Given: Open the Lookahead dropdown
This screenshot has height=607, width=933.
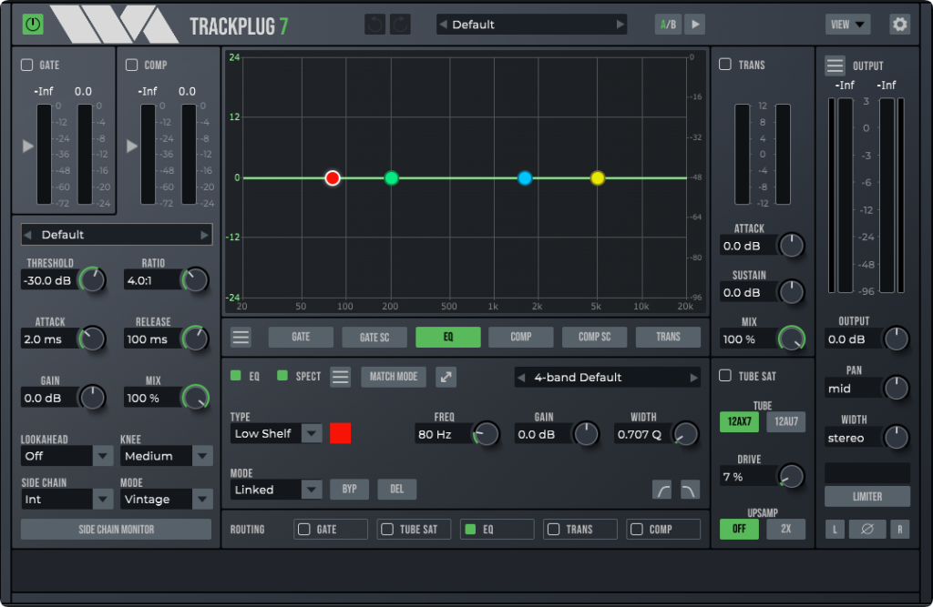Looking at the screenshot, I should pyautogui.click(x=67, y=456).
